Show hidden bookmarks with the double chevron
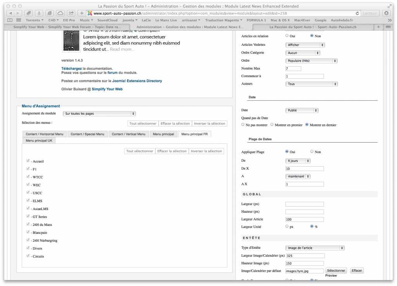The image size is (397, 286). coord(389,20)
